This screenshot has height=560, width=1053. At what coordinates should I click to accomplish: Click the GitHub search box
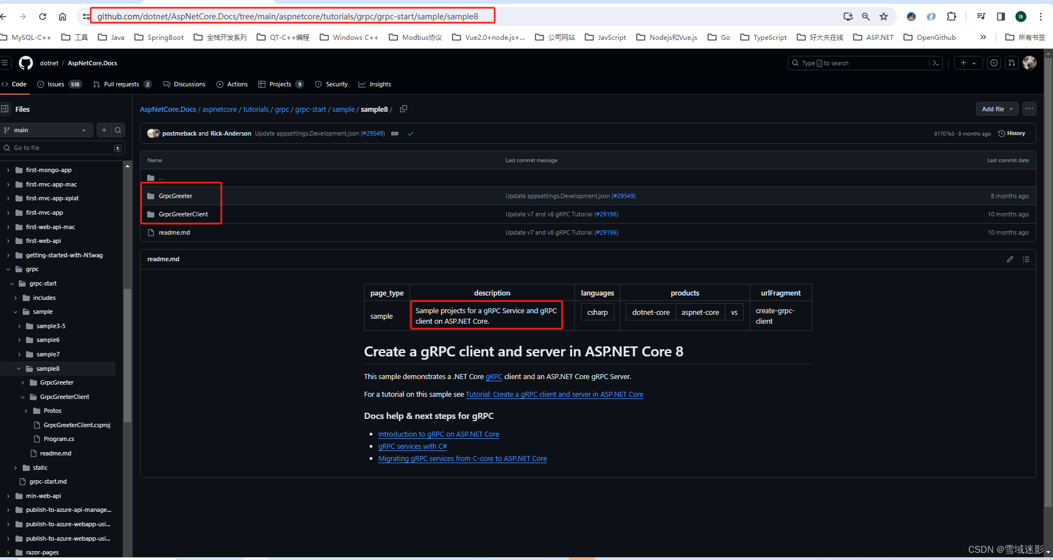[x=865, y=63]
